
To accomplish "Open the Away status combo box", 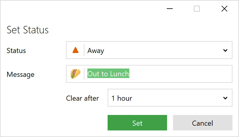I will point(149,50).
